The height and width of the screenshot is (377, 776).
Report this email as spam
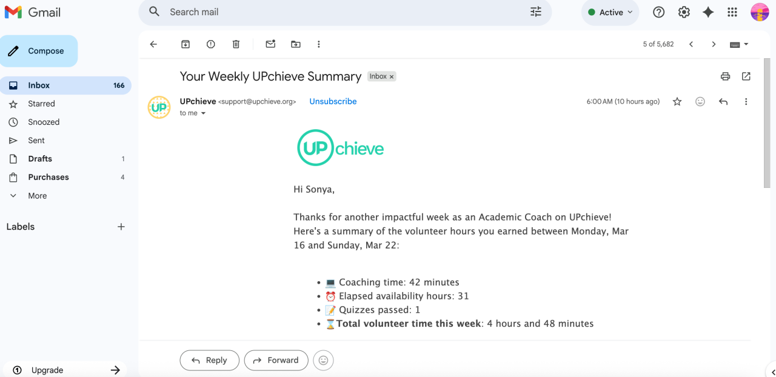point(210,44)
